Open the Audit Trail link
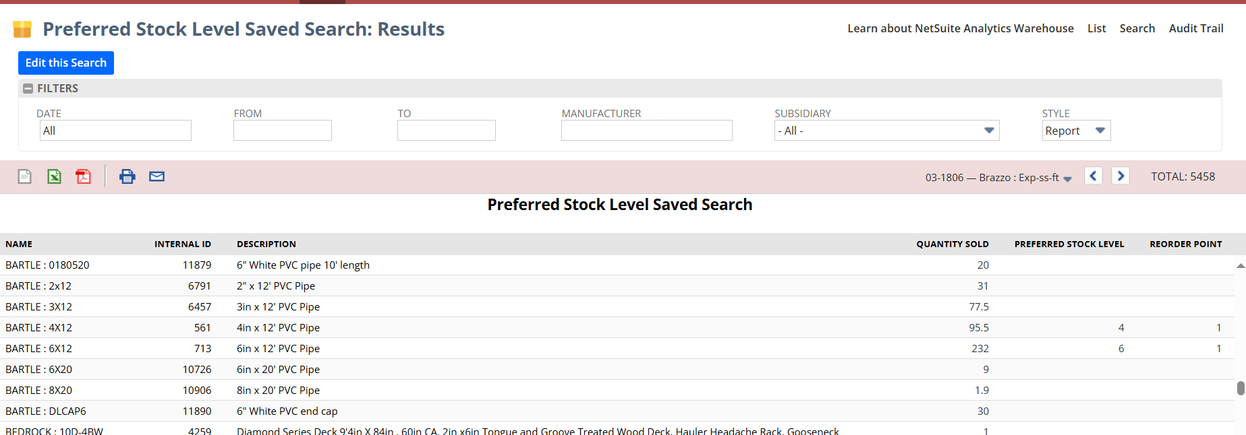Screen dimensions: 1246x435 [1195, 28]
